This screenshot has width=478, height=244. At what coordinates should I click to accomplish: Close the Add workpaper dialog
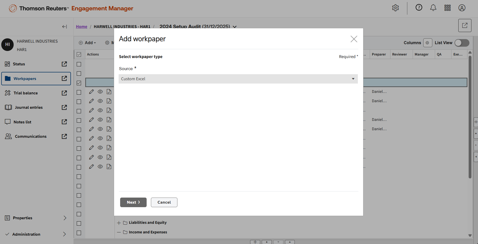(354, 39)
